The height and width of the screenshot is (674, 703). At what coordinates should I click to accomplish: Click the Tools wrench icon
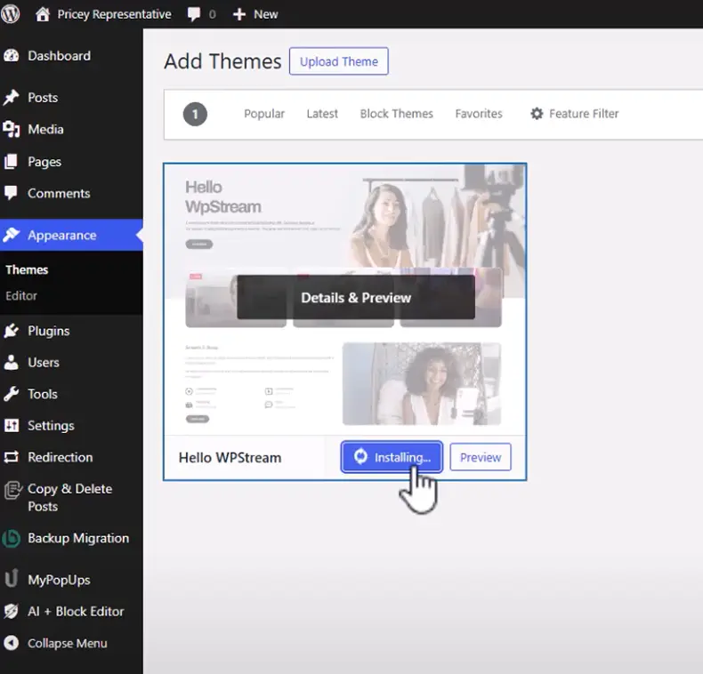[12, 394]
